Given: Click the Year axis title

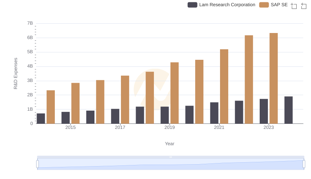Looking at the screenshot, I should coord(169,144).
